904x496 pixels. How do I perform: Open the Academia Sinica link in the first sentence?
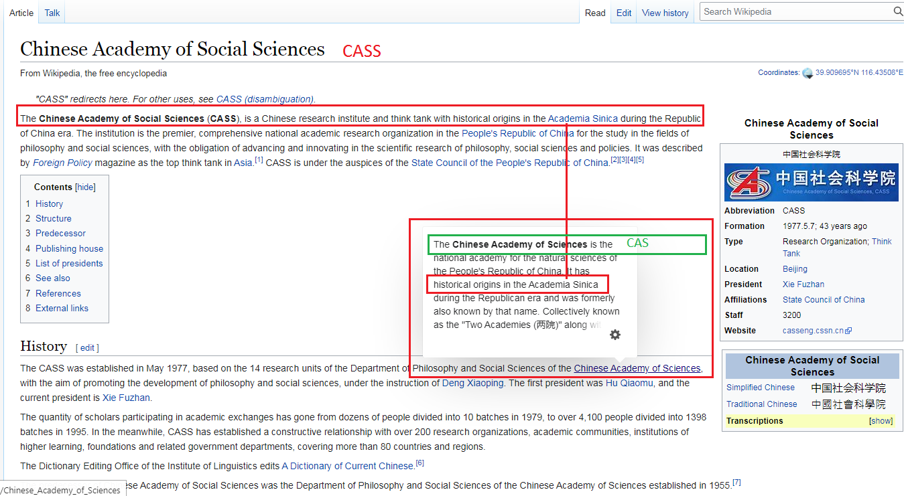[x=583, y=118]
